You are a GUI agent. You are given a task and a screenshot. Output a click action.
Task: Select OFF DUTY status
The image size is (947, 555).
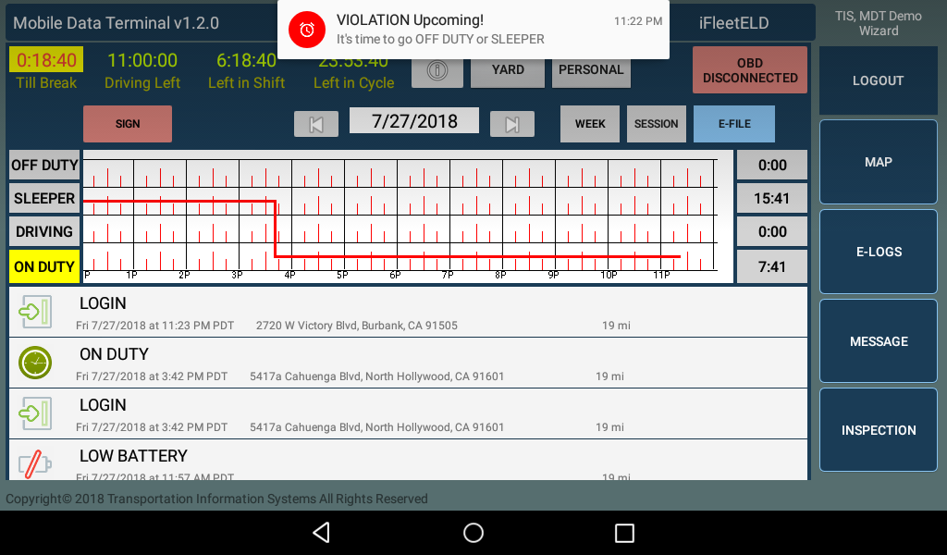44,166
